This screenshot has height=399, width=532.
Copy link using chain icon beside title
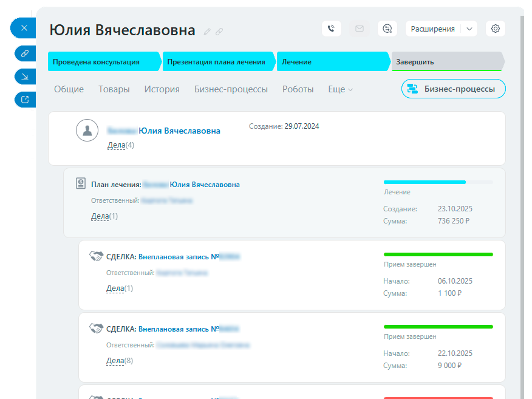(219, 32)
